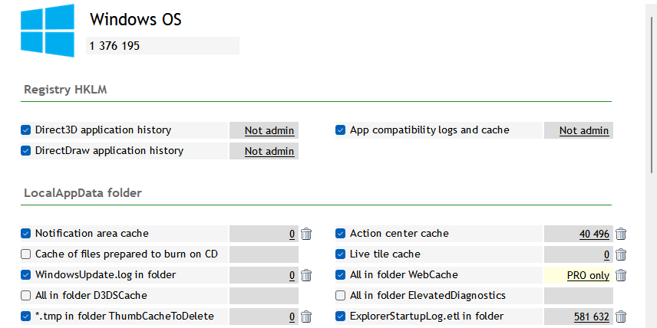Click trash icon for ThumbCacheToDelete tmp files
The height and width of the screenshot is (328, 657).
306,317
